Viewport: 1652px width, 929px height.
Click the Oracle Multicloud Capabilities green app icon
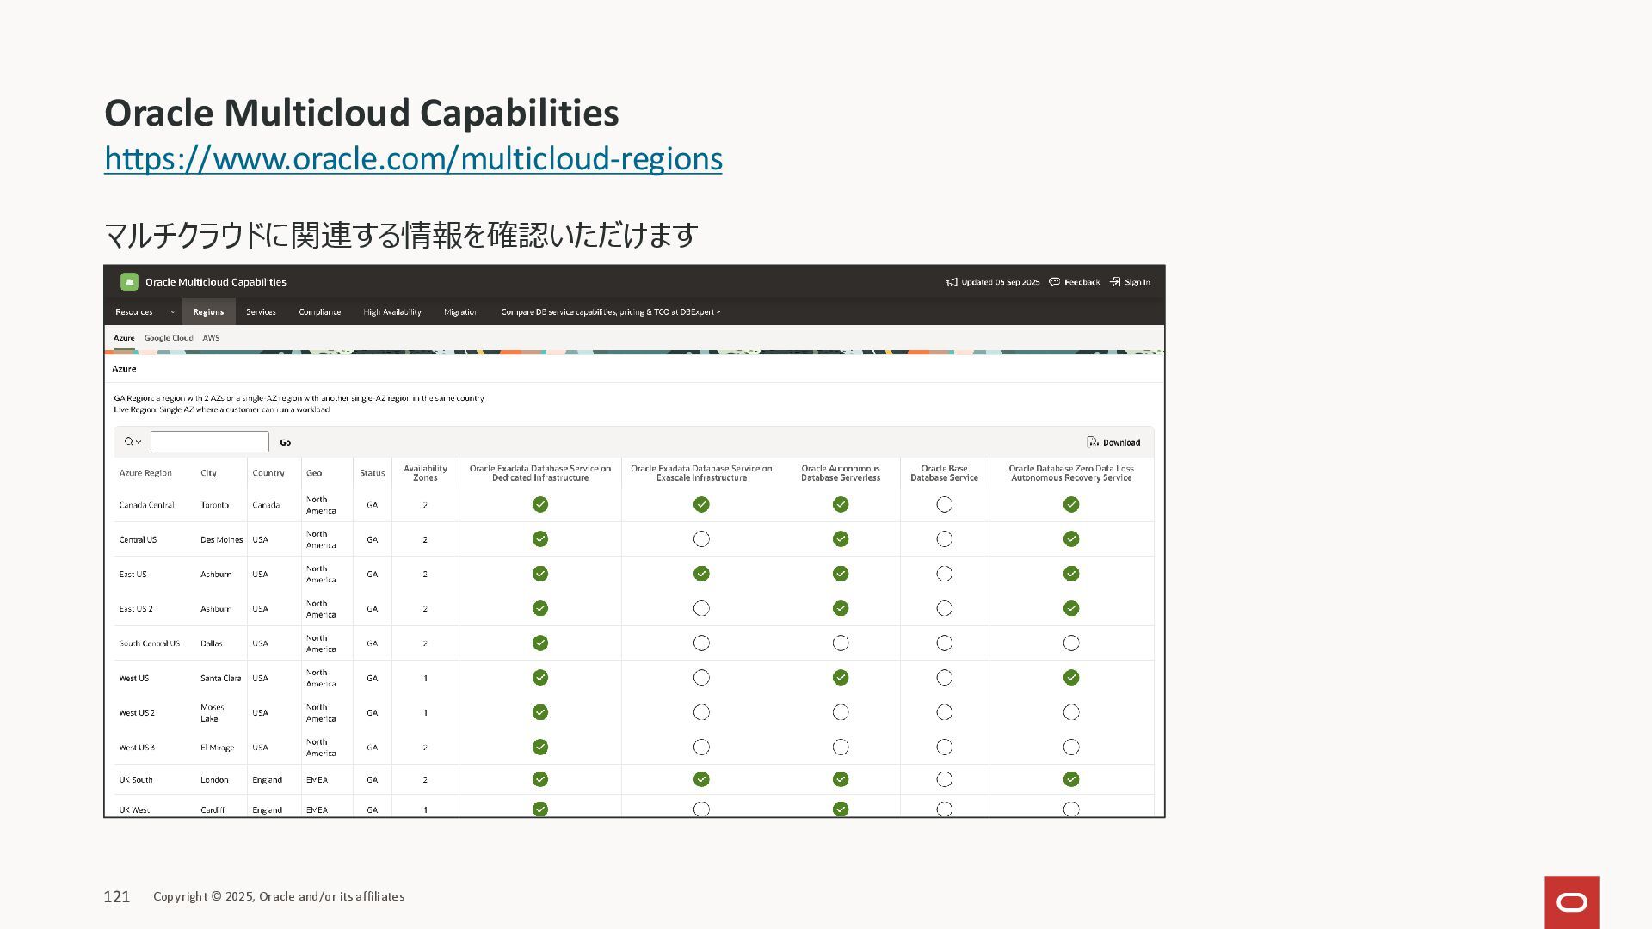pos(129,281)
